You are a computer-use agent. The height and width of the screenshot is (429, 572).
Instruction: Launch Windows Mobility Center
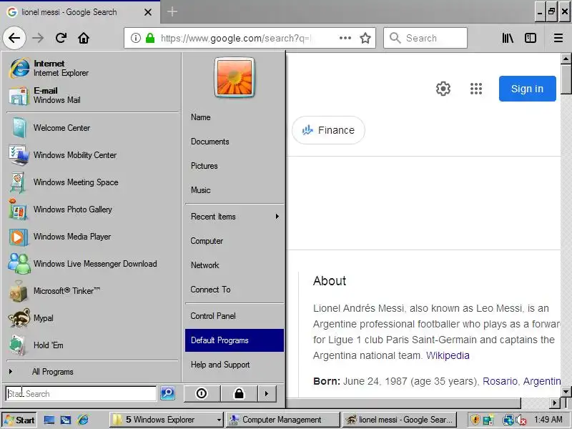[93, 155]
